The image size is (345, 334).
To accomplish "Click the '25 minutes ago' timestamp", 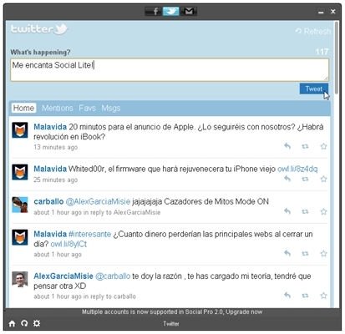I will tap(56, 180).
